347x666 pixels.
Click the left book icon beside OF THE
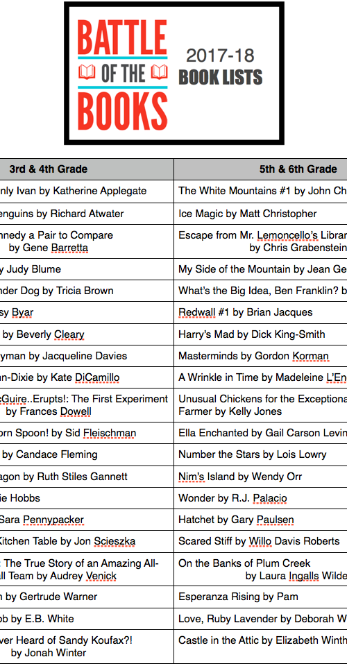[x=87, y=71]
